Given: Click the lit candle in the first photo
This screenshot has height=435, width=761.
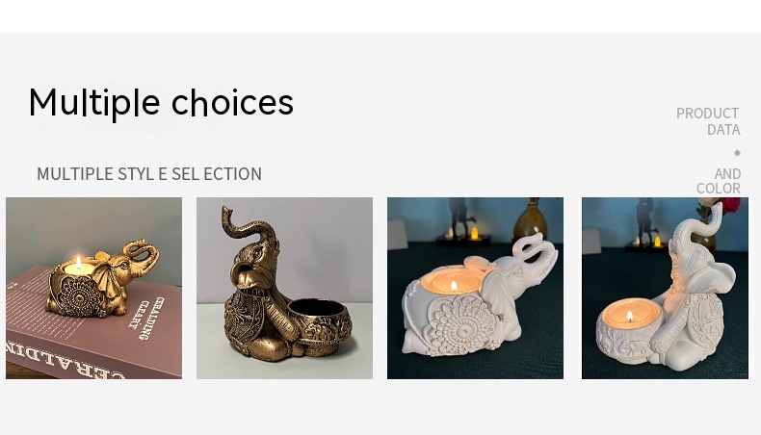Looking at the screenshot, I should [x=77, y=265].
